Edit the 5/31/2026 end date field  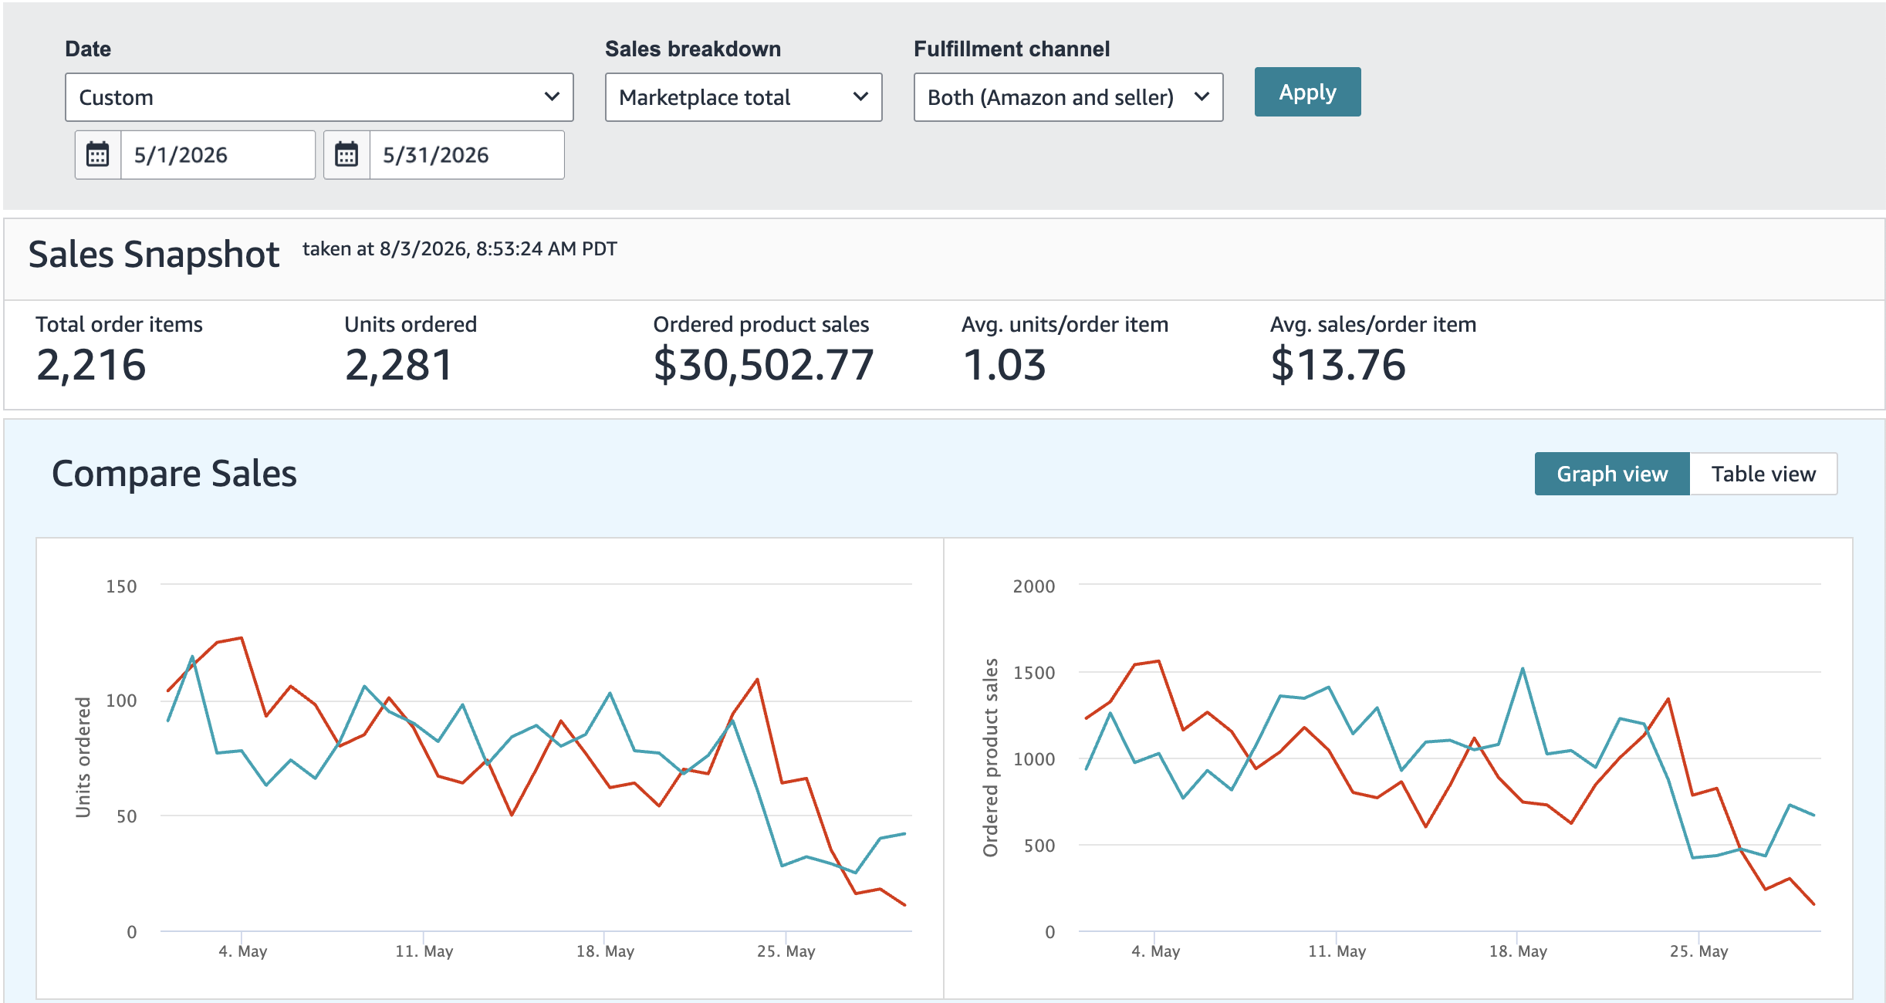tap(467, 155)
